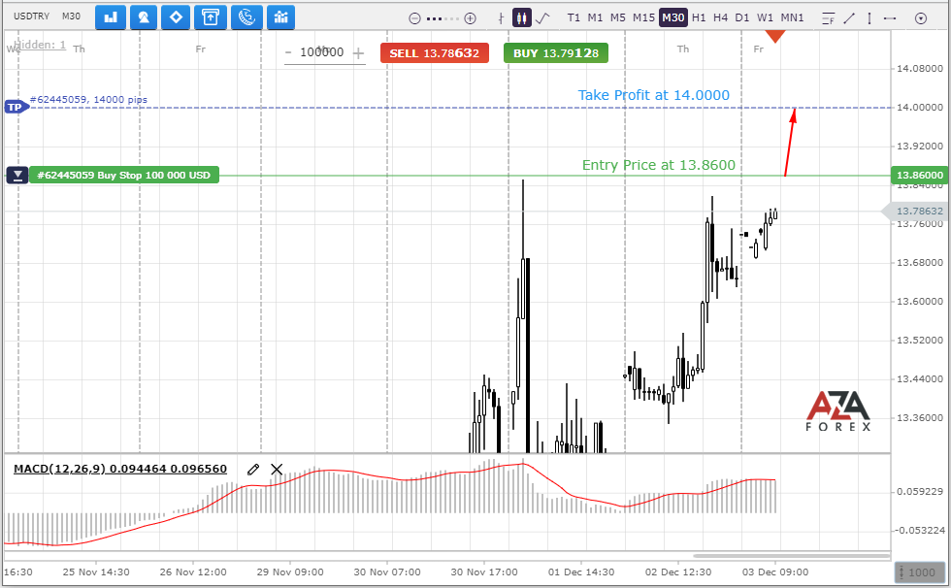This screenshot has width=951, height=588.
Task: Select the M1 timeframe
Action: click(596, 17)
